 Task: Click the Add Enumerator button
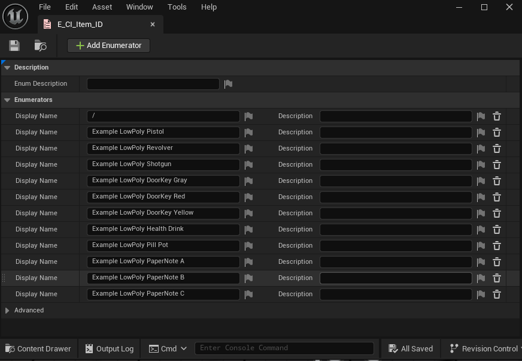(108, 46)
